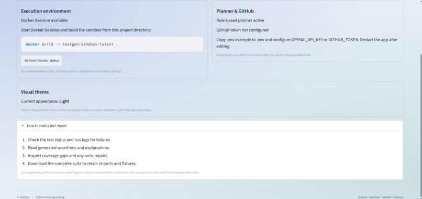Click step 2 Read generated assertions
This screenshot has width=422, height=199.
coord(69,148)
